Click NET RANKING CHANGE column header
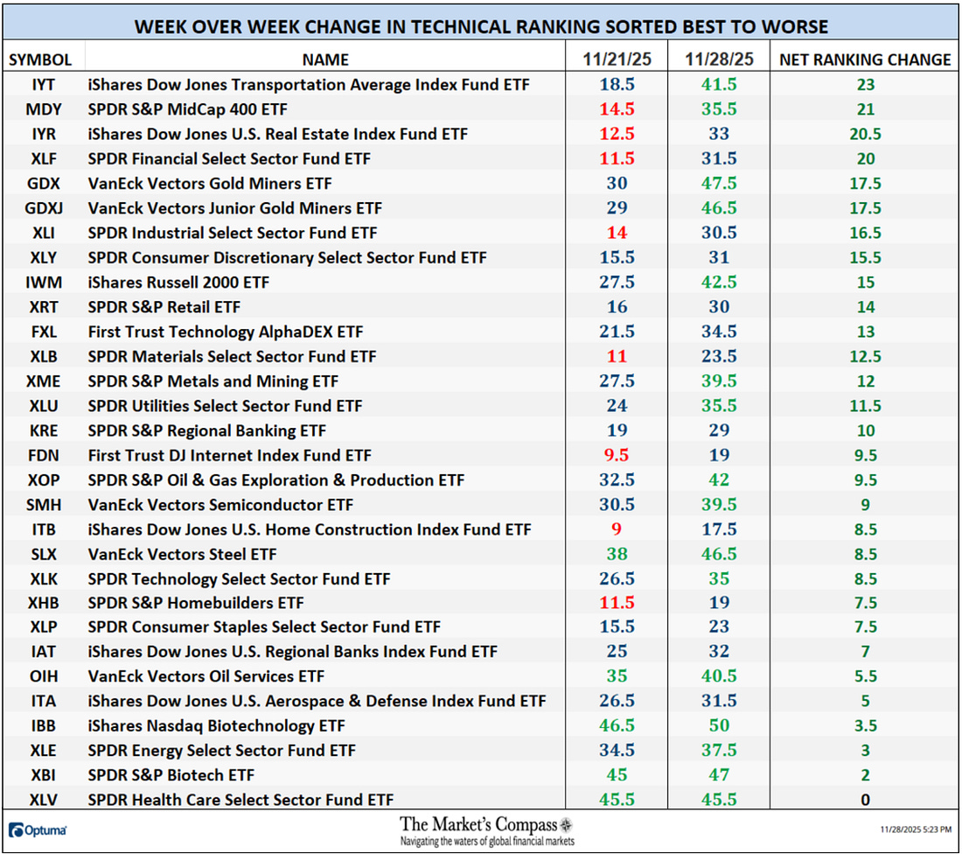The image size is (962, 854). (865, 59)
